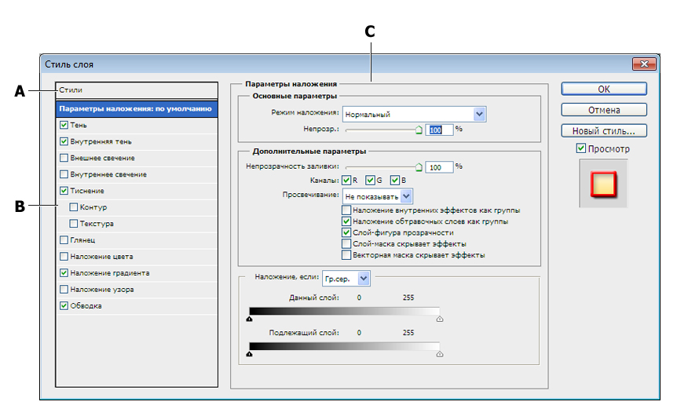Viewport: 699px width, 409px height.
Task: Click the Данный слой gradient bar
Action: (x=344, y=311)
